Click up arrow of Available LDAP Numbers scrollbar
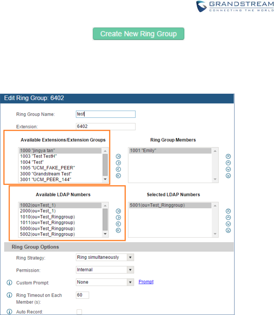This screenshot has height=315, width=274. tap(105, 206)
